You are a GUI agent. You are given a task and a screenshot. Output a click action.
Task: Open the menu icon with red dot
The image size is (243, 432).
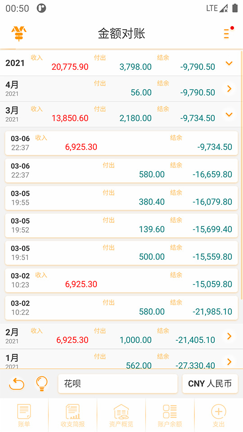point(228,33)
